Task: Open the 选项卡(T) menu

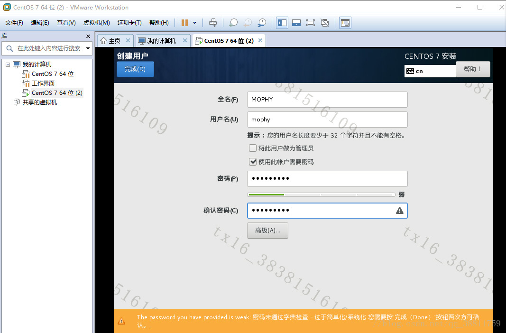Action: click(129, 23)
